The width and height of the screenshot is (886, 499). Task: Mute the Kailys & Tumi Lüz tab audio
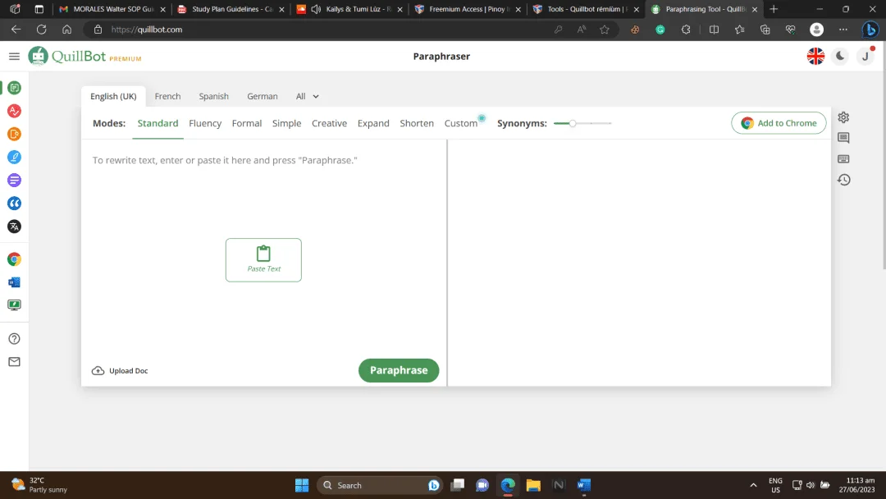coord(316,9)
